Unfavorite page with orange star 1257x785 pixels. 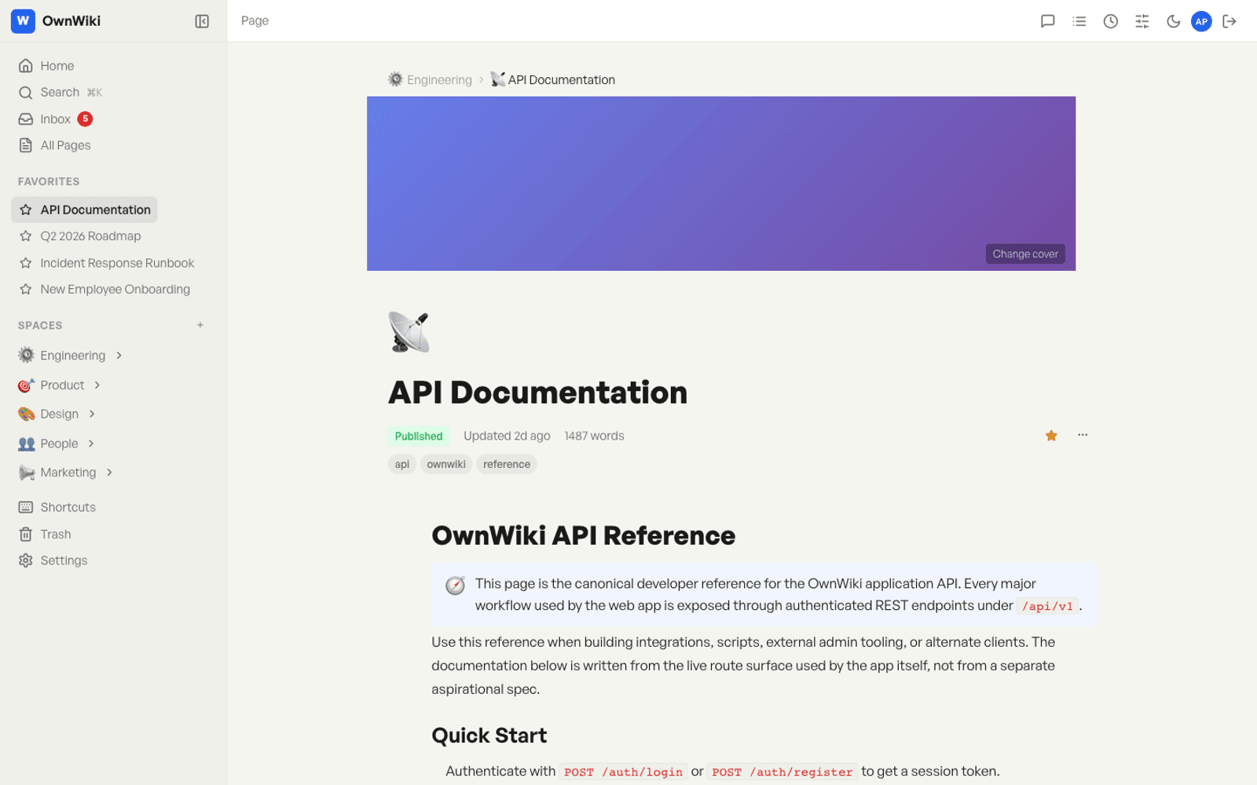[x=1051, y=436]
